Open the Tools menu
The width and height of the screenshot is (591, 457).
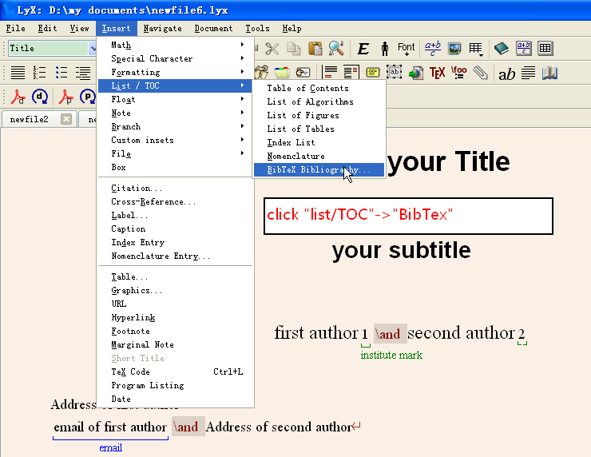click(257, 28)
